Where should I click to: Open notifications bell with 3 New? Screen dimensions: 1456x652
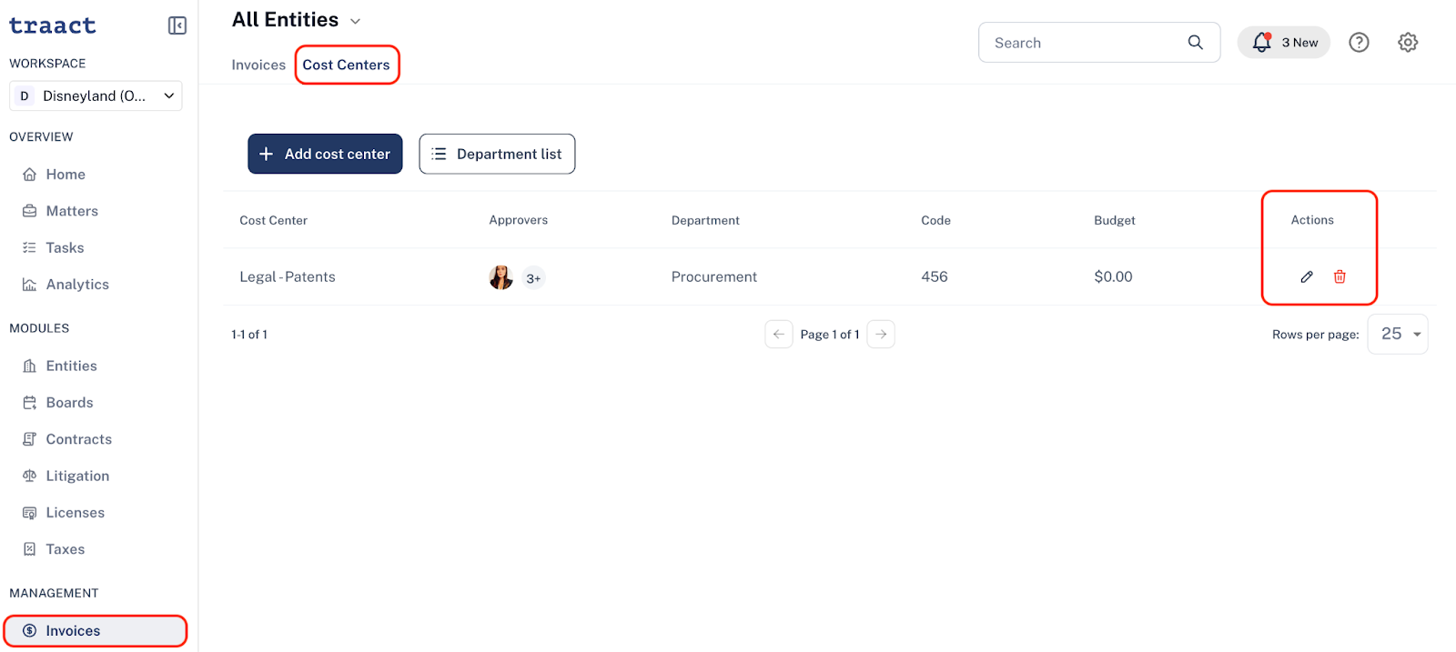[x=1284, y=43]
